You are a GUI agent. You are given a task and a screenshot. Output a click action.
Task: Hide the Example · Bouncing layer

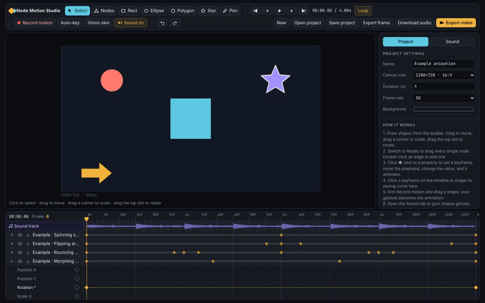coord(20,253)
